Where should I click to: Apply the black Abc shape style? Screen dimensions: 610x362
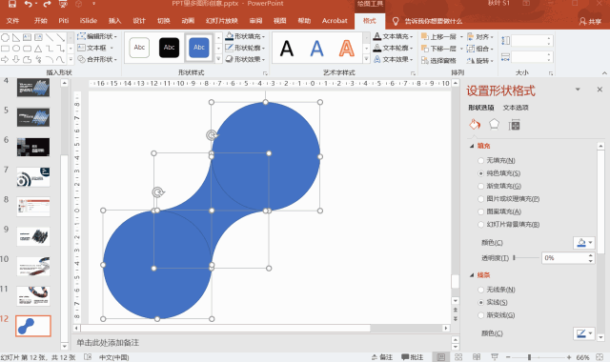point(170,48)
